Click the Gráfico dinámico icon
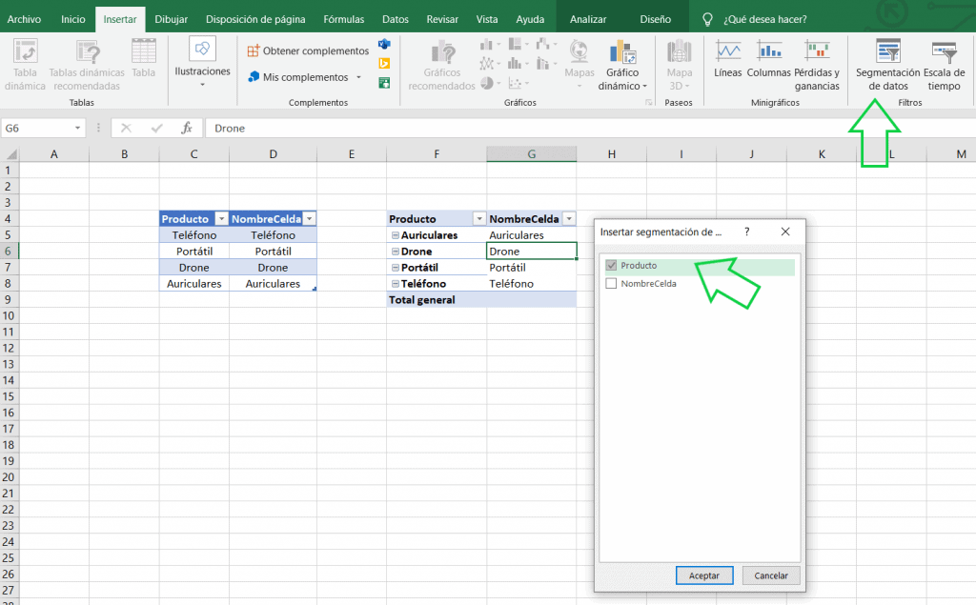The image size is (976, 605). point(622,51)
